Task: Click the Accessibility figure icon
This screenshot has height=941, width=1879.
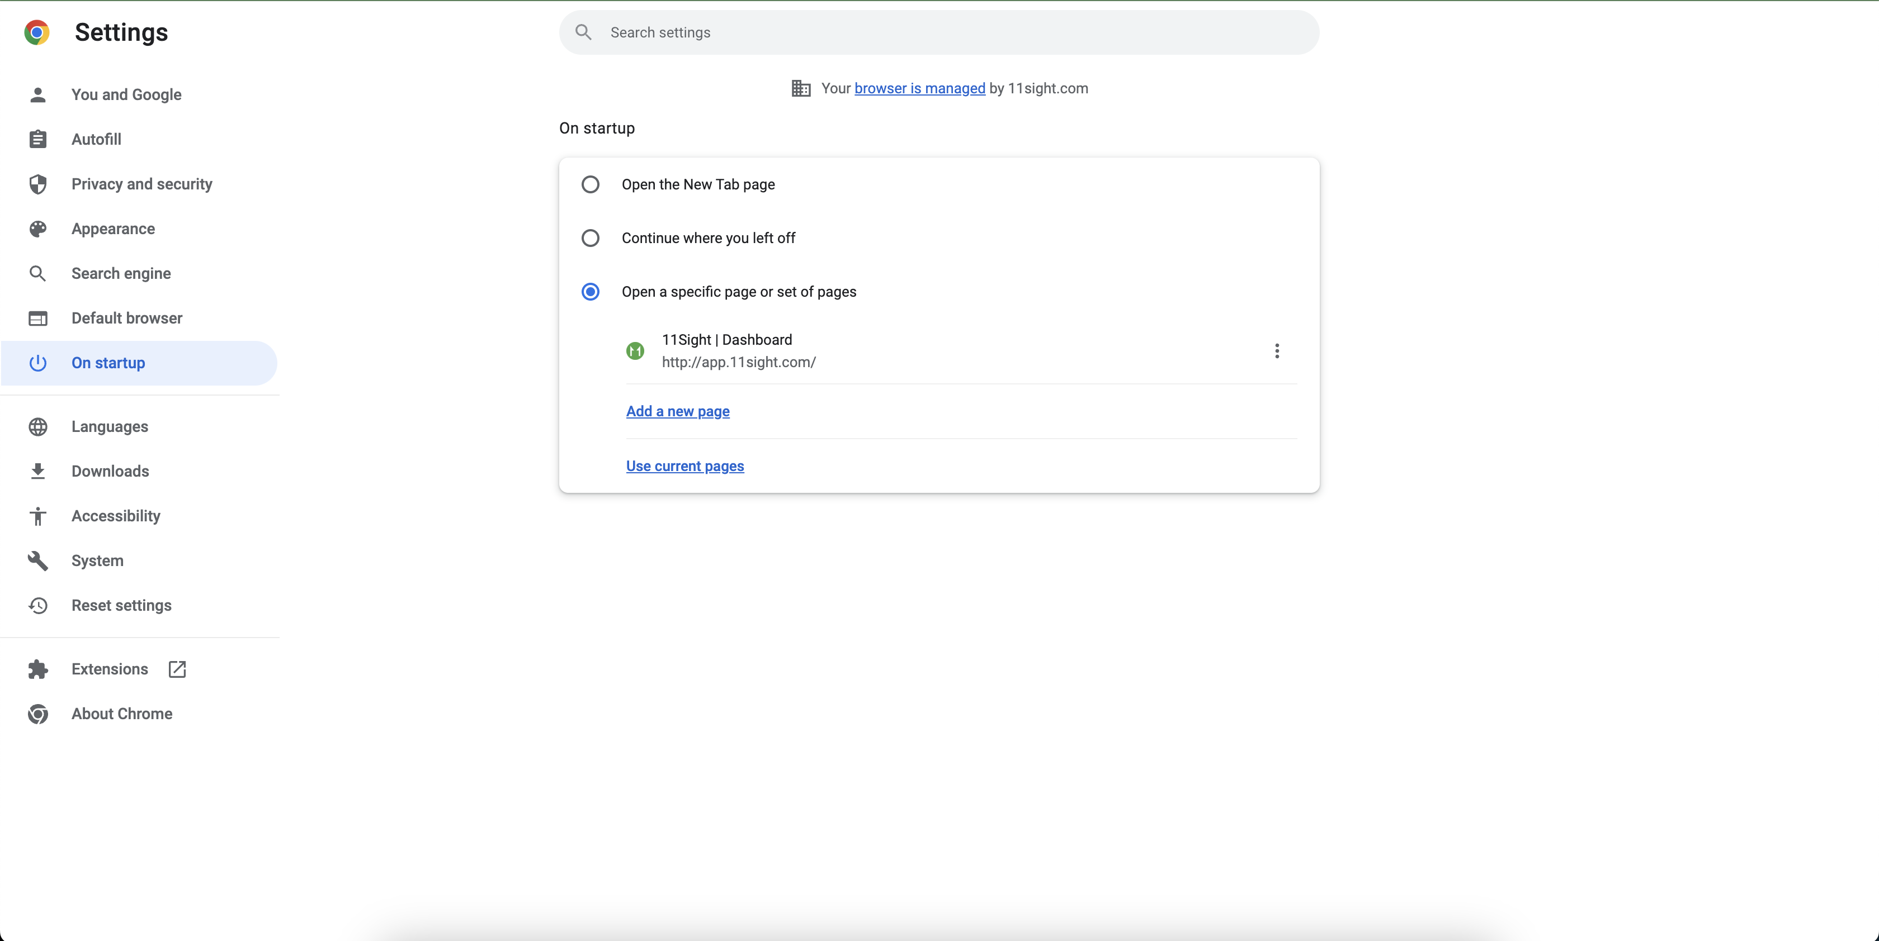Action: (x=38, y=516)
